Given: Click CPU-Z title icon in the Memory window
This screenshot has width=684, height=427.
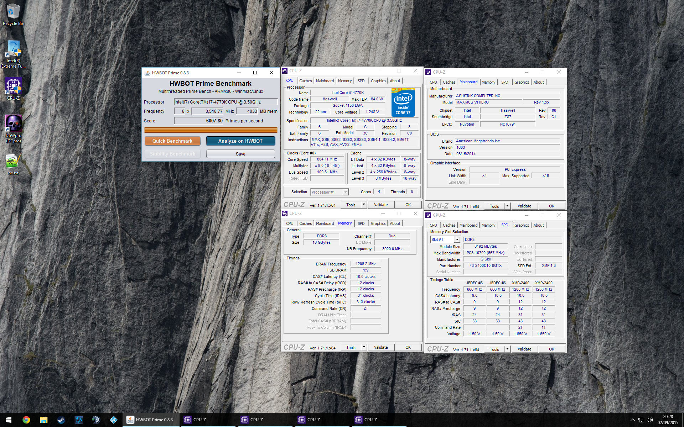Looking at the screenshot, I should click(285, 213).
